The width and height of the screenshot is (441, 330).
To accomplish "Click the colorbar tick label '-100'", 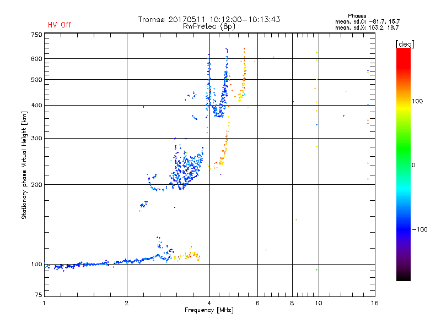I will 420,229.
